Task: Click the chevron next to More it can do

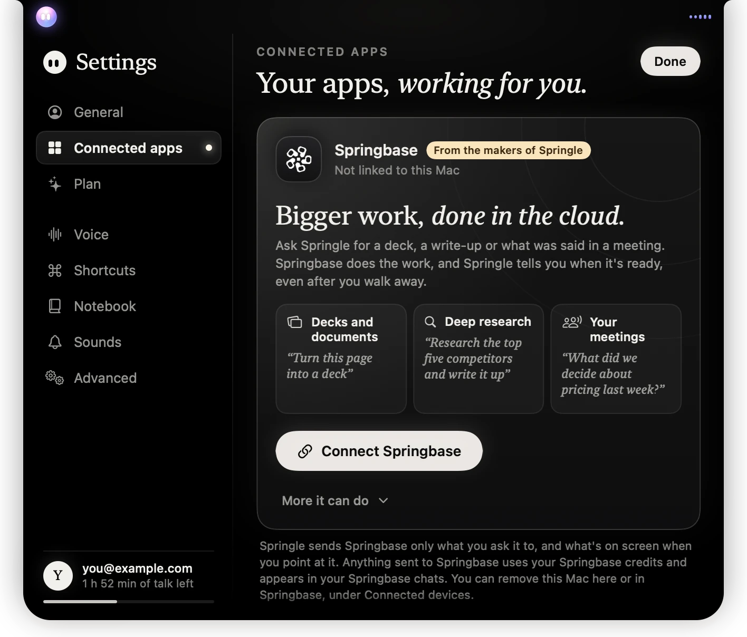Action: (384, 500)
